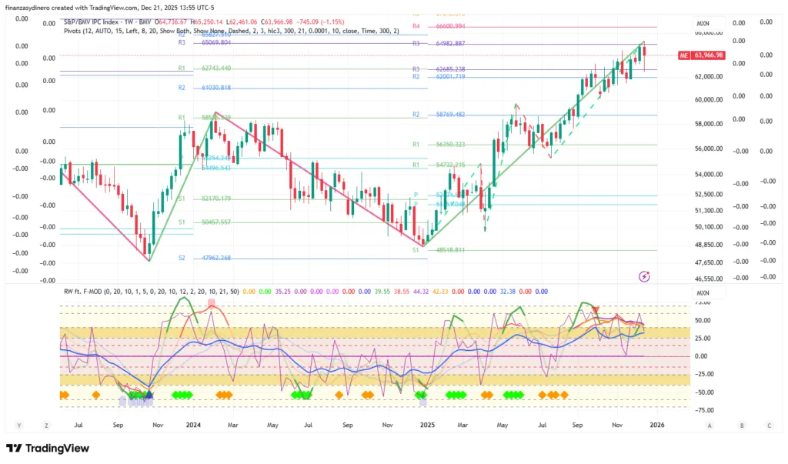Click the TradingView logo at the bottom
Screen dimensions: 788x464
click(x=48, y=449)
